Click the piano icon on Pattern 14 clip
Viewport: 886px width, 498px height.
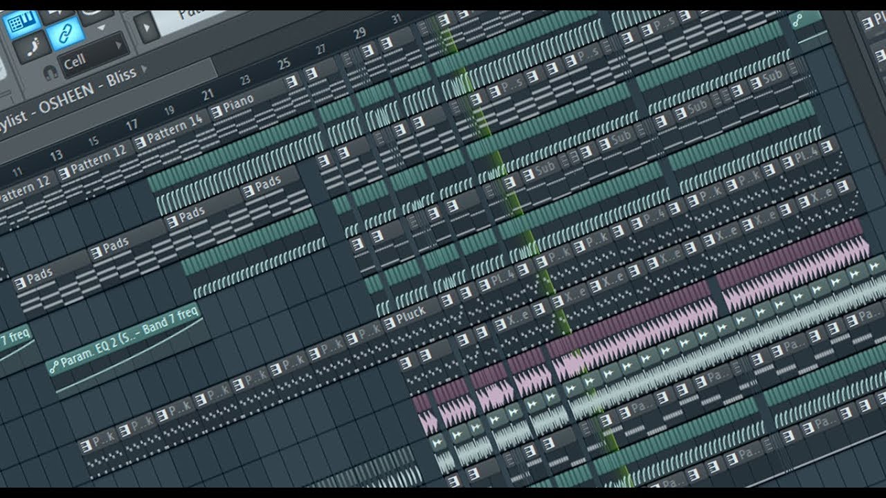[139, 142]
